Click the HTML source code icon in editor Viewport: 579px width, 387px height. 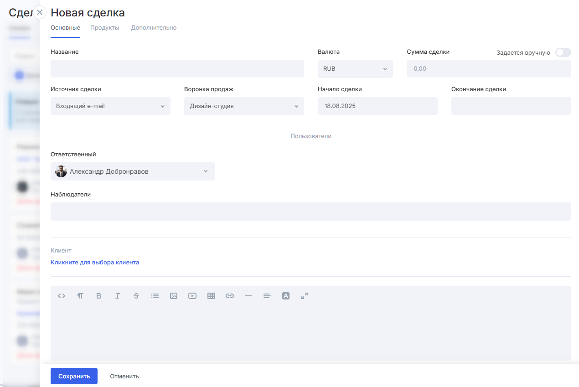click(x=62, y=296)
